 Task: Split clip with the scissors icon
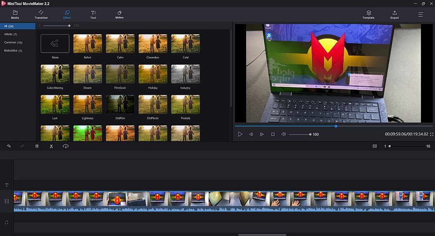click(51, 146)
